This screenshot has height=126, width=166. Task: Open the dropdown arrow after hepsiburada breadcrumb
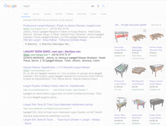(87, 90)
